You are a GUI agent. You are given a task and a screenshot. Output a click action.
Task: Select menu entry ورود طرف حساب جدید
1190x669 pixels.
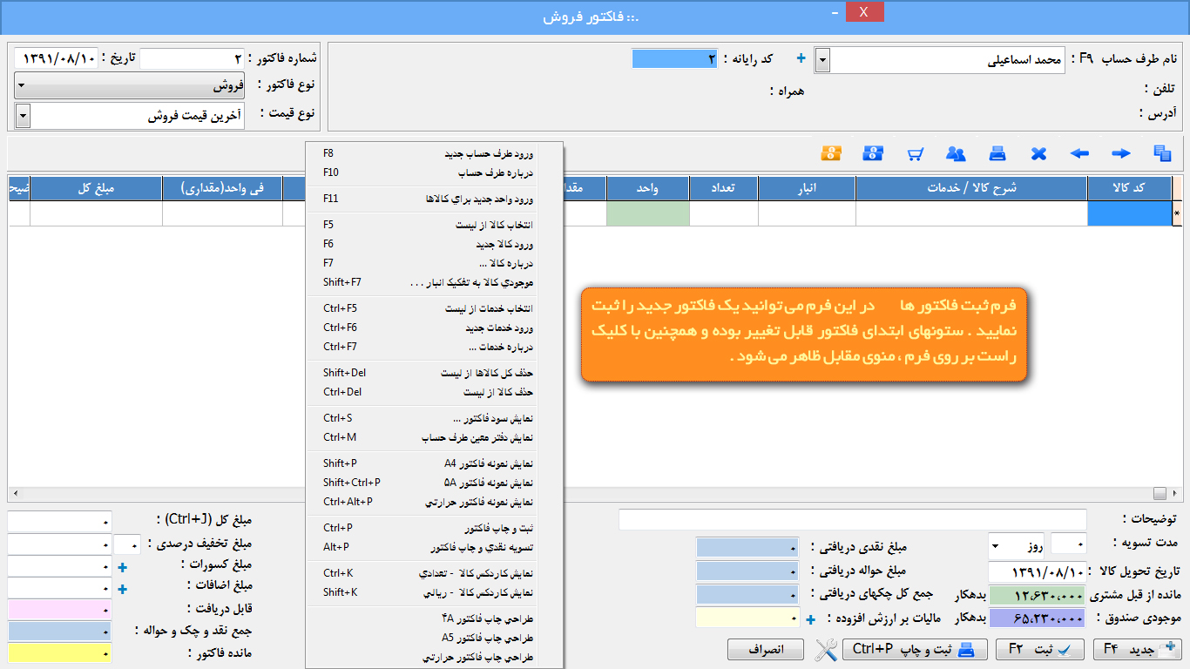click(x=488, y=154)
